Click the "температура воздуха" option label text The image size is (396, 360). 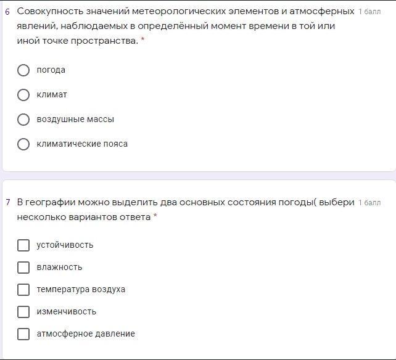click(81, 290)
